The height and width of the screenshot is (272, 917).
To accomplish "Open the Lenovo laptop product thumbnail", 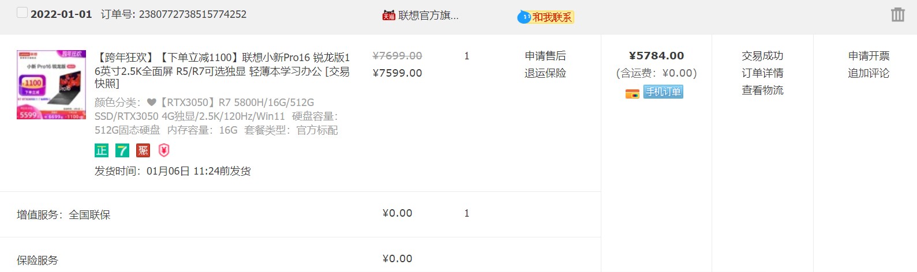I will pos(51,85).
